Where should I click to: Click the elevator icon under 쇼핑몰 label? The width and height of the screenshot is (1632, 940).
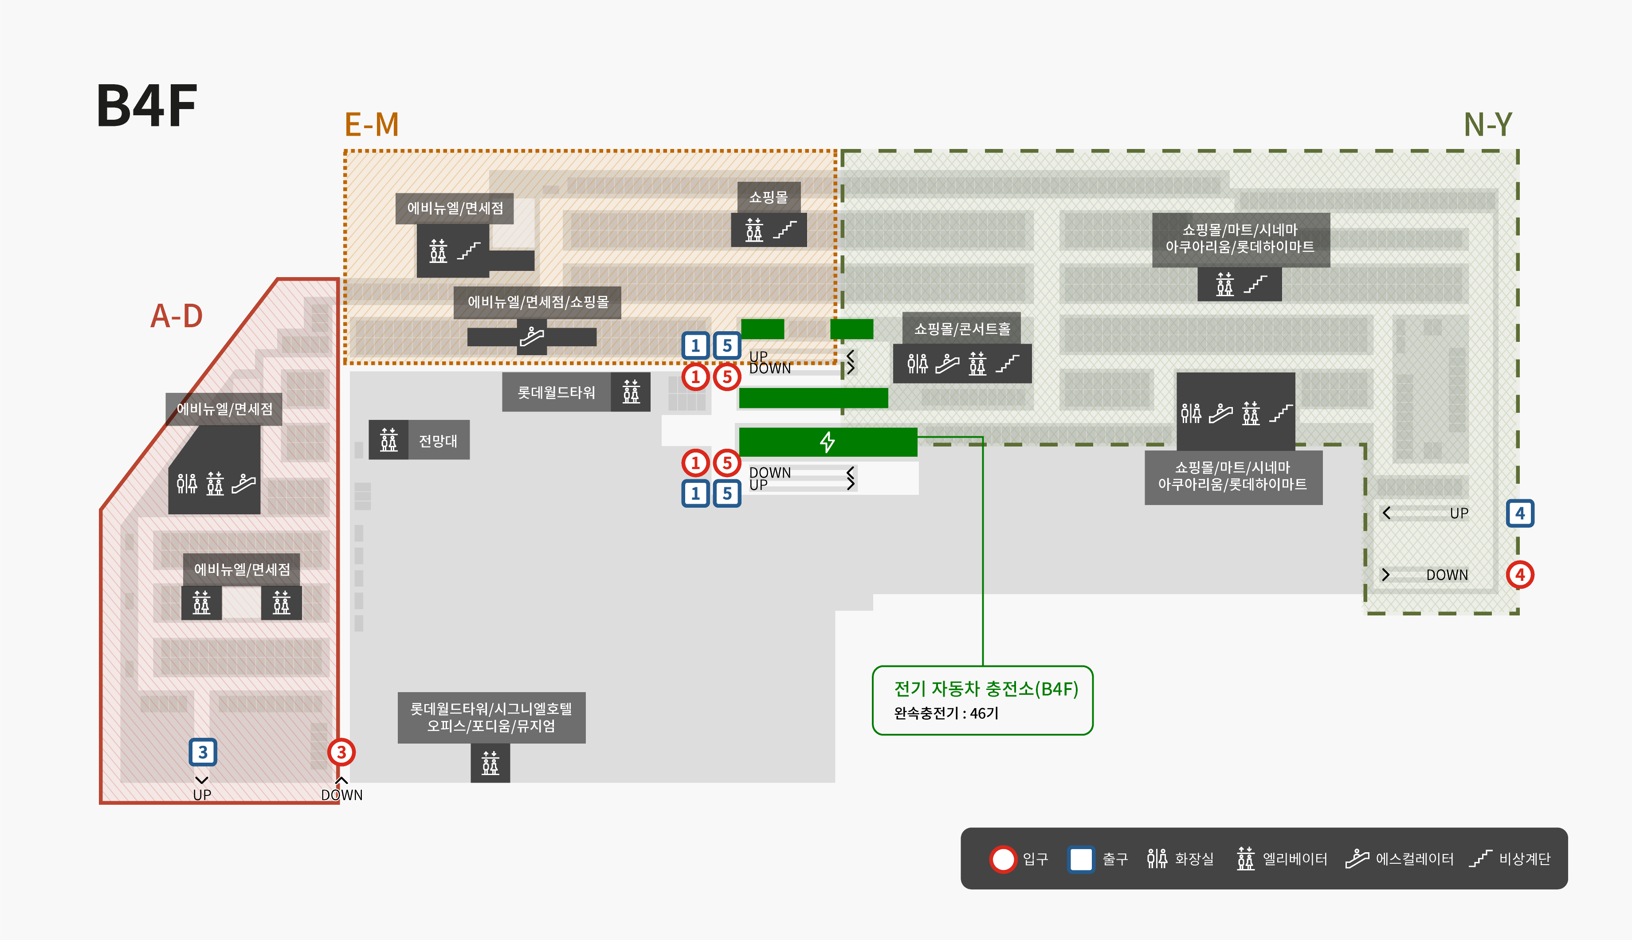pyautogui.click(x=754, y=229)
